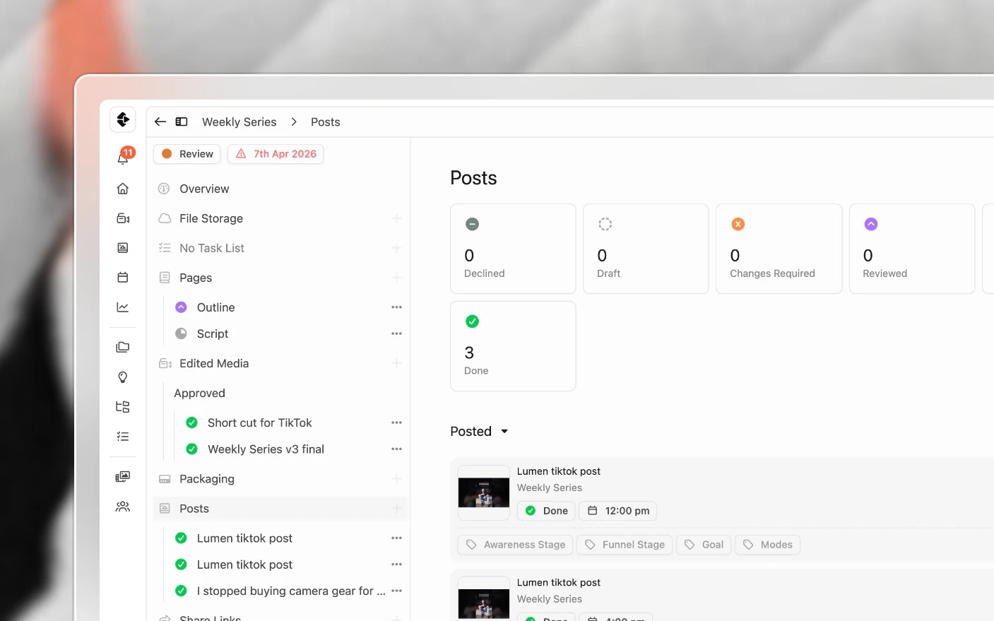Open the Script page

pyautogui.click(x=213, y=333)
